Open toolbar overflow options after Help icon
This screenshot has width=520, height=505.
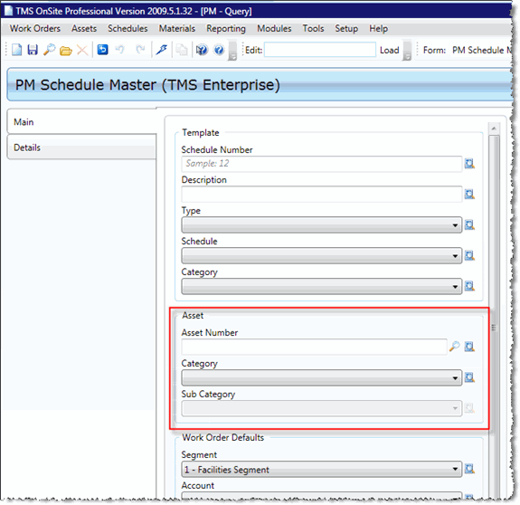(x=232, y=51)
